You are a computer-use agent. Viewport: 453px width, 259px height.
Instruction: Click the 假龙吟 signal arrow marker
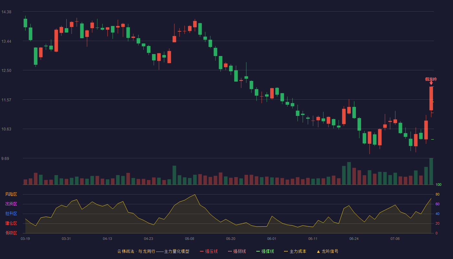click(431, 83)
